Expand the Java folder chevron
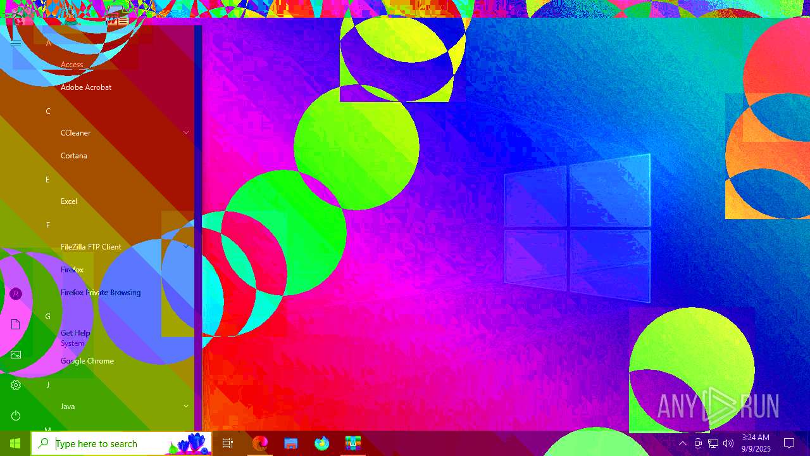The height and width of the screenshot is (456, 810). [x=186, y=406]
